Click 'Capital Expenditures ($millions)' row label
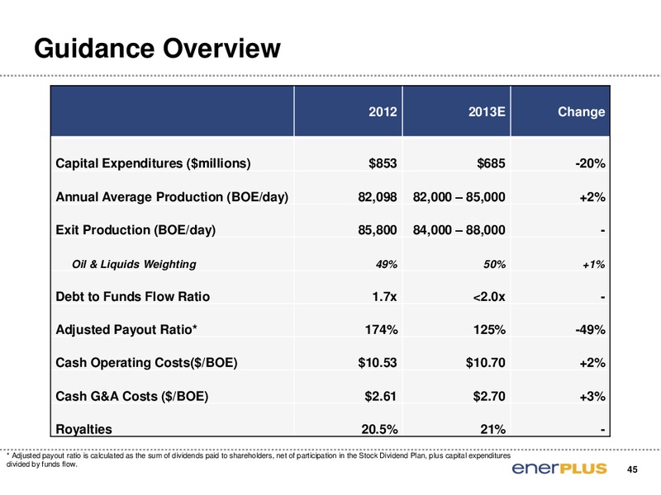The width and height of the screenshot is (661, 495). (x=153, y=163)
